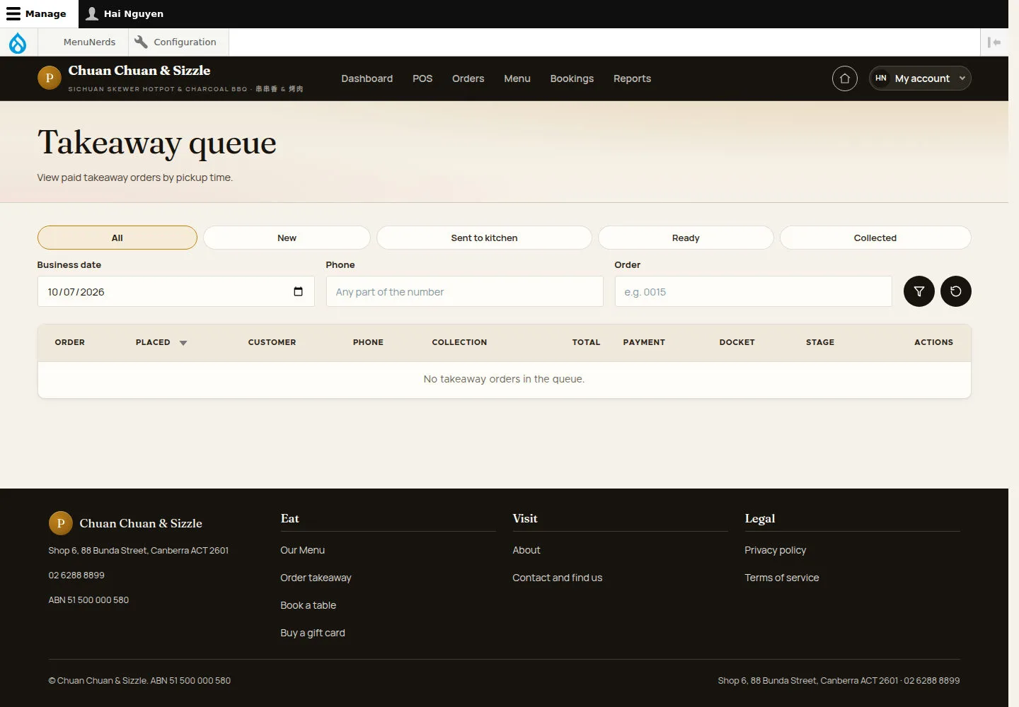Click the DOCKET column header

[x=737, y=342]
